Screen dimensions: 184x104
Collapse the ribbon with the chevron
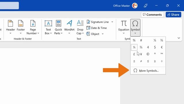[179, 38]
